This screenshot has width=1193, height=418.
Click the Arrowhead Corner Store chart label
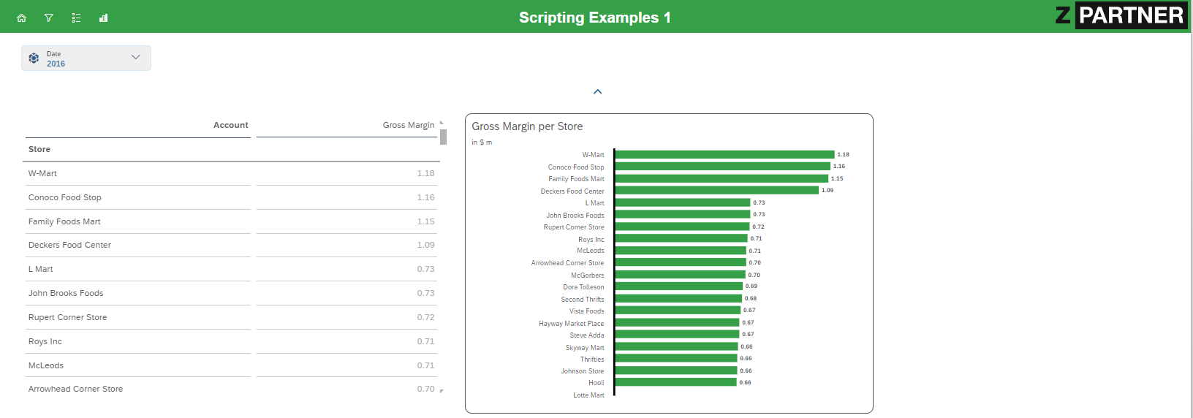point(568,263)
